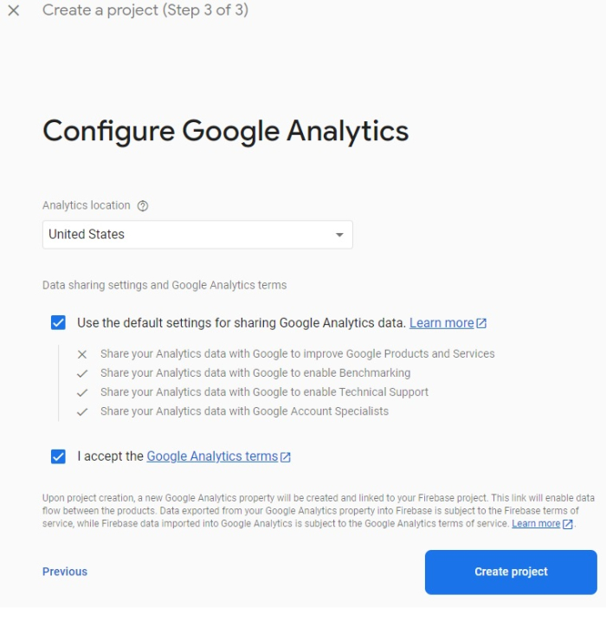Click external link icon beside footer Learn more
606x621 pixels.
coord(568,524)
